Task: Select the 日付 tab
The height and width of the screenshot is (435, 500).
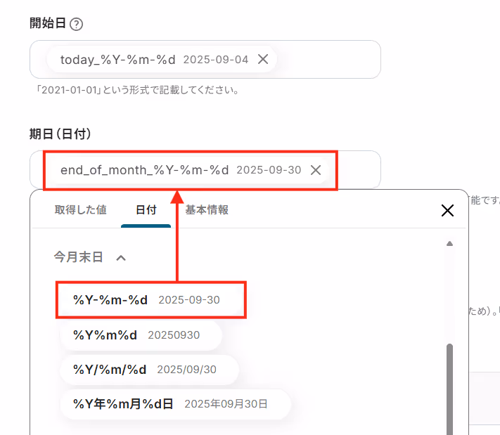Action: point(146,209)
